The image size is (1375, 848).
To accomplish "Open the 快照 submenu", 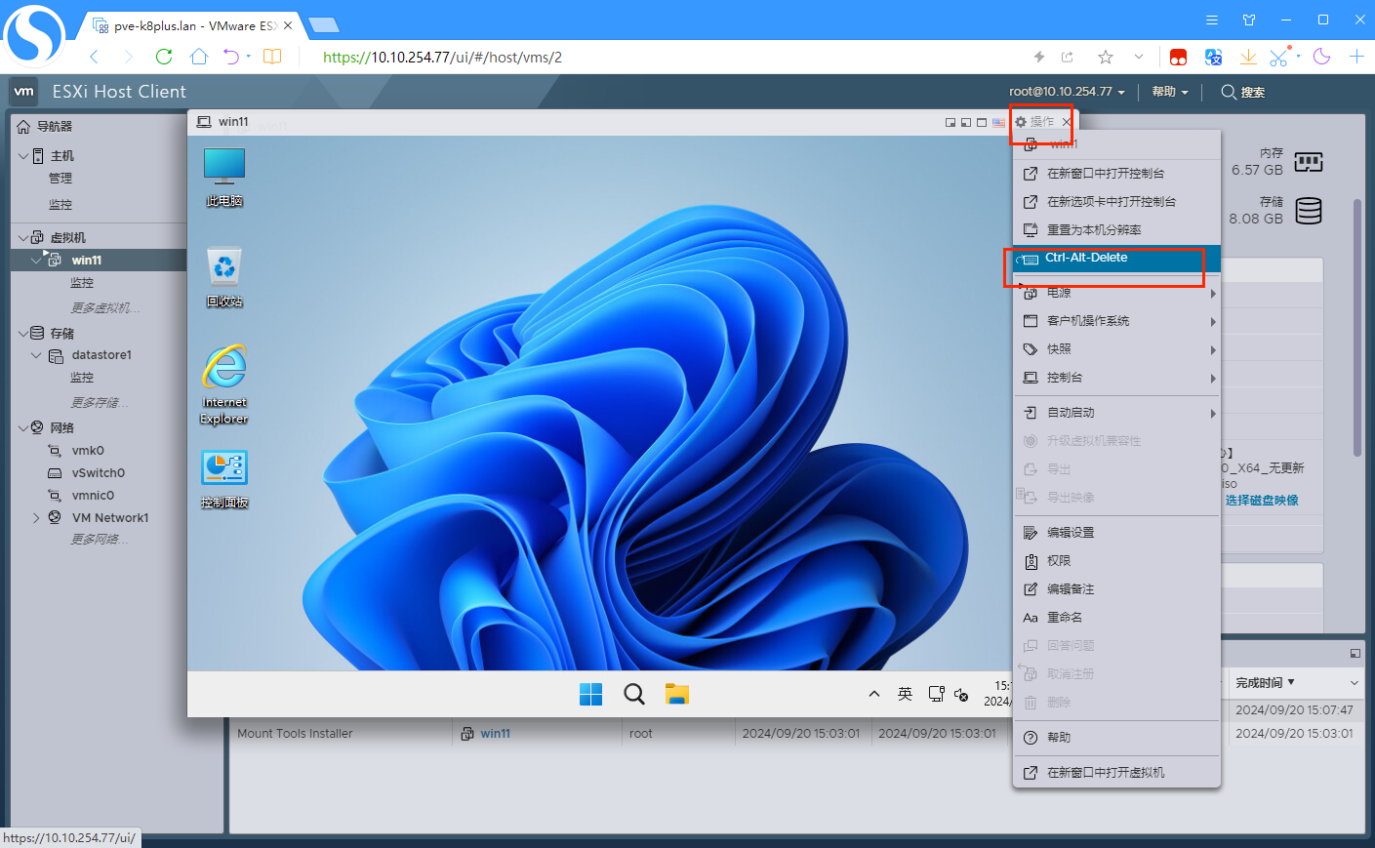I will (1116, 349).
